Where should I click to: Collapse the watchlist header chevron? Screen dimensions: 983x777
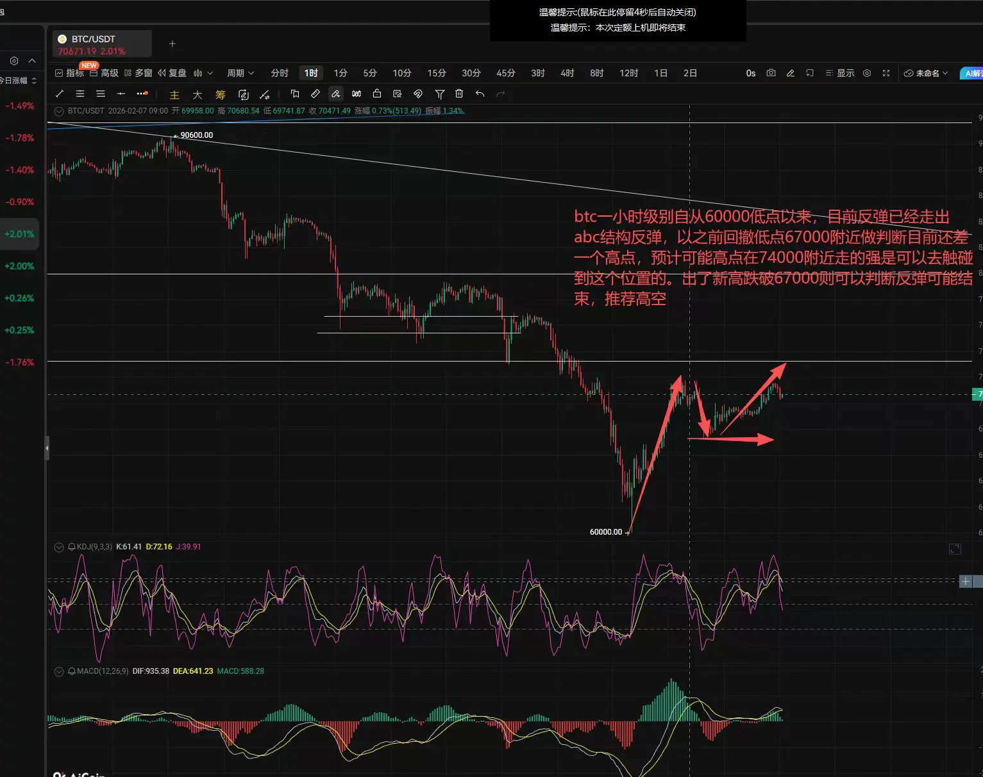click(x=32, y=60)
